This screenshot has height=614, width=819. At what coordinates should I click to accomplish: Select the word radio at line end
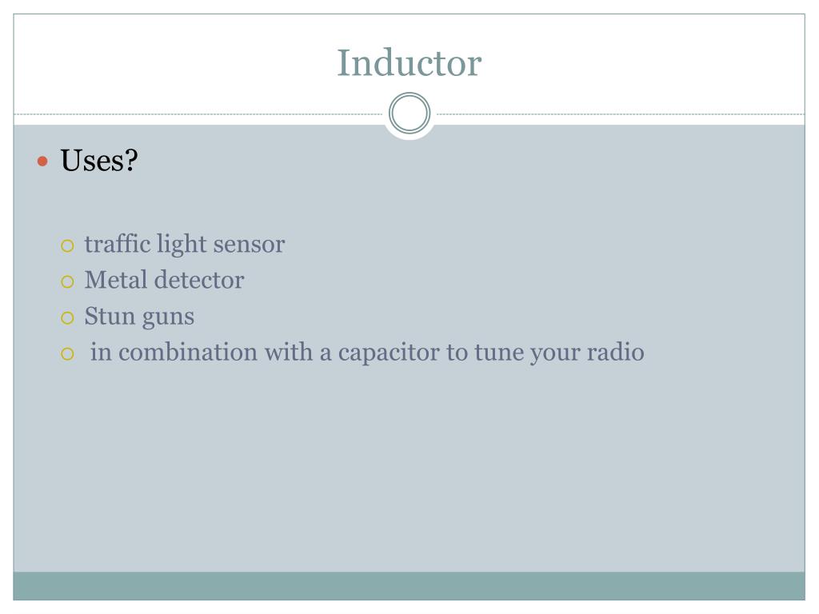click(x=616, y=353)
